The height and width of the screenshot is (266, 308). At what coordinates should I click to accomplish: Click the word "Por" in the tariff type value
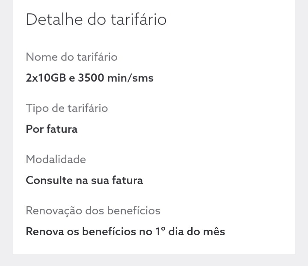click(x=35, y=129)
